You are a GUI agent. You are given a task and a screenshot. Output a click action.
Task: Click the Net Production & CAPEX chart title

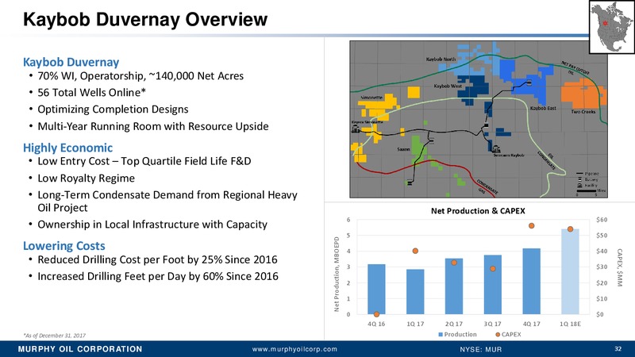(478, 211)
